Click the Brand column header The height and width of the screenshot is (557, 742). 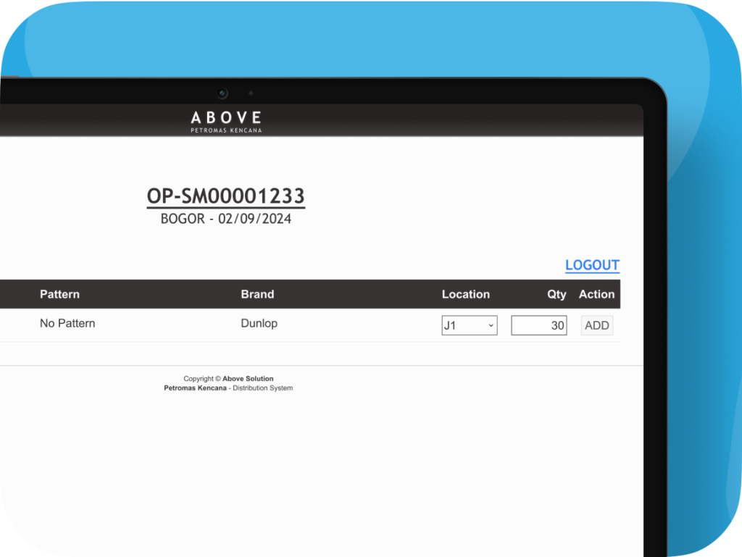(257, 294)
